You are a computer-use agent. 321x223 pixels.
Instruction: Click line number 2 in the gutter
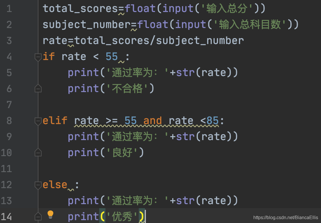[9, 25]
